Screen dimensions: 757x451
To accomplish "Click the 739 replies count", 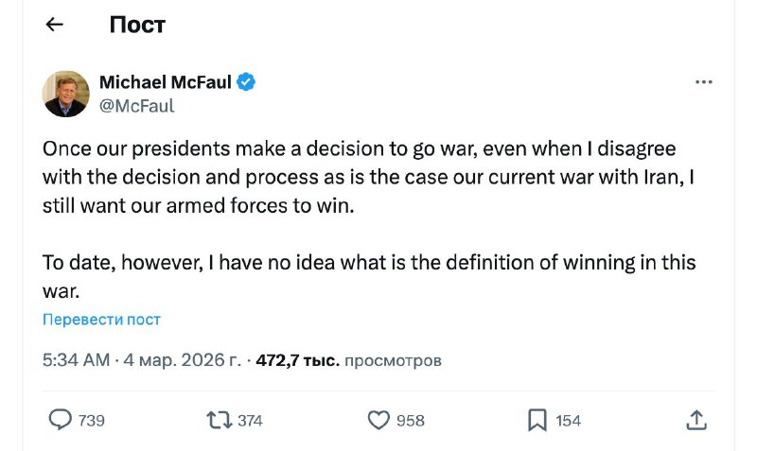I will [x=92, y=420].
